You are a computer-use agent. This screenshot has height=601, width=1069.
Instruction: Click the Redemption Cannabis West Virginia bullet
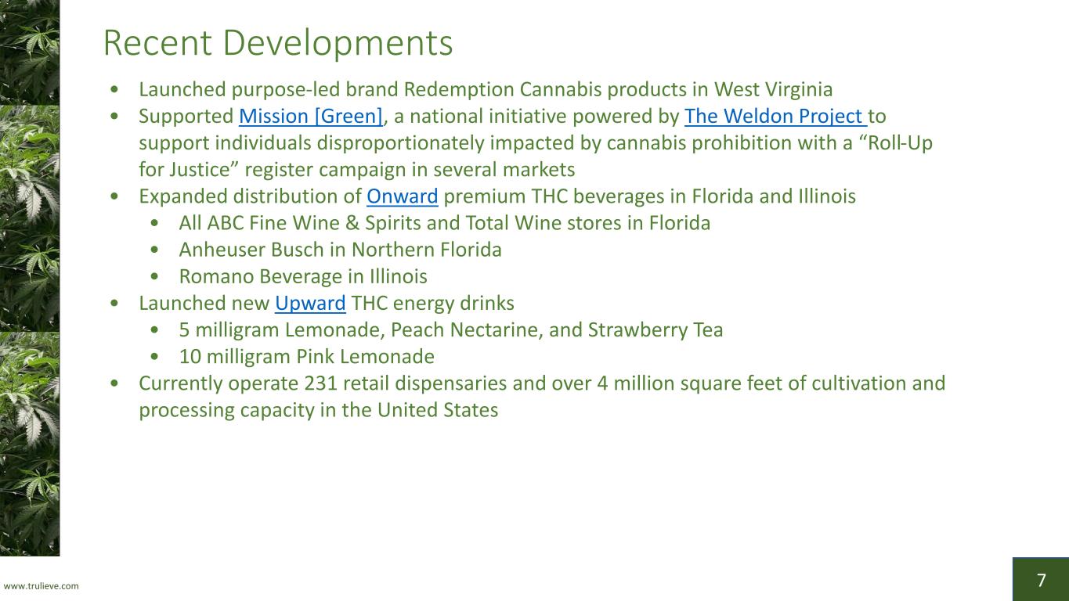[486, 89]
